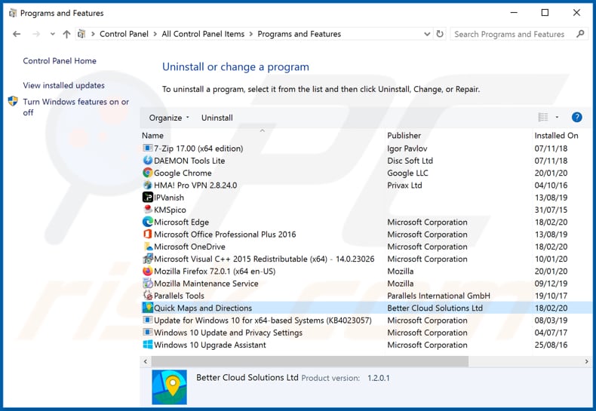The width and height of the screenshot is (596, 411).
Task: Change view with the view layout icon
Action: pyautogui.click(x=542, y=118)
